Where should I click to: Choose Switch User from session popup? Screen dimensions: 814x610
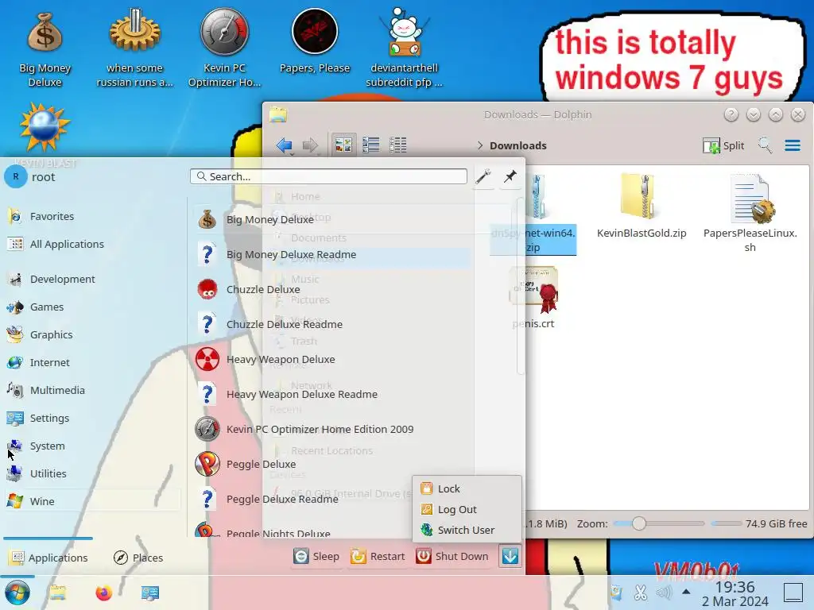click(467, 530)
